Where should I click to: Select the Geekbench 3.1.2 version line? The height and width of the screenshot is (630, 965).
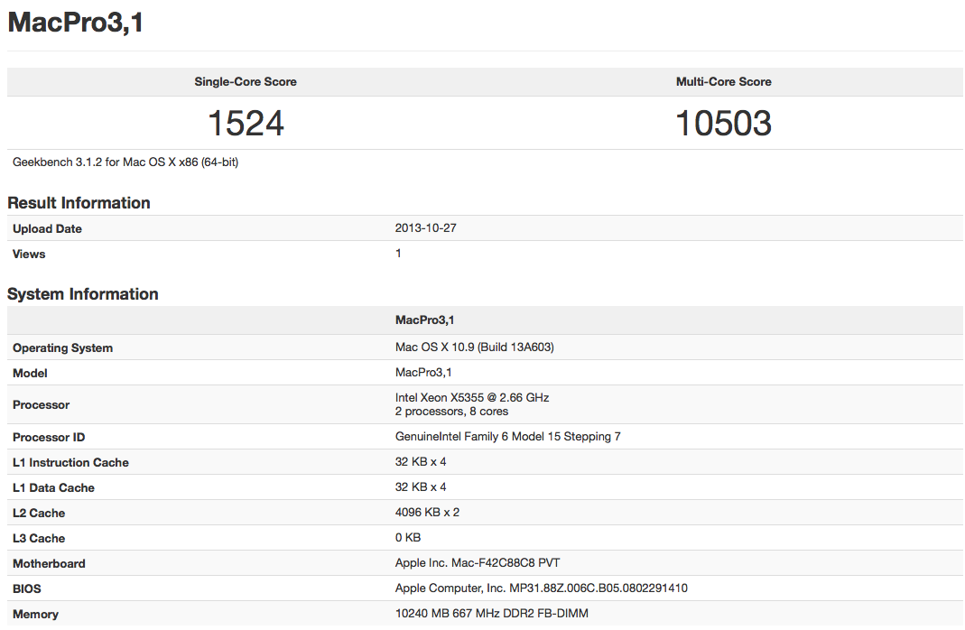pos(125,162)
